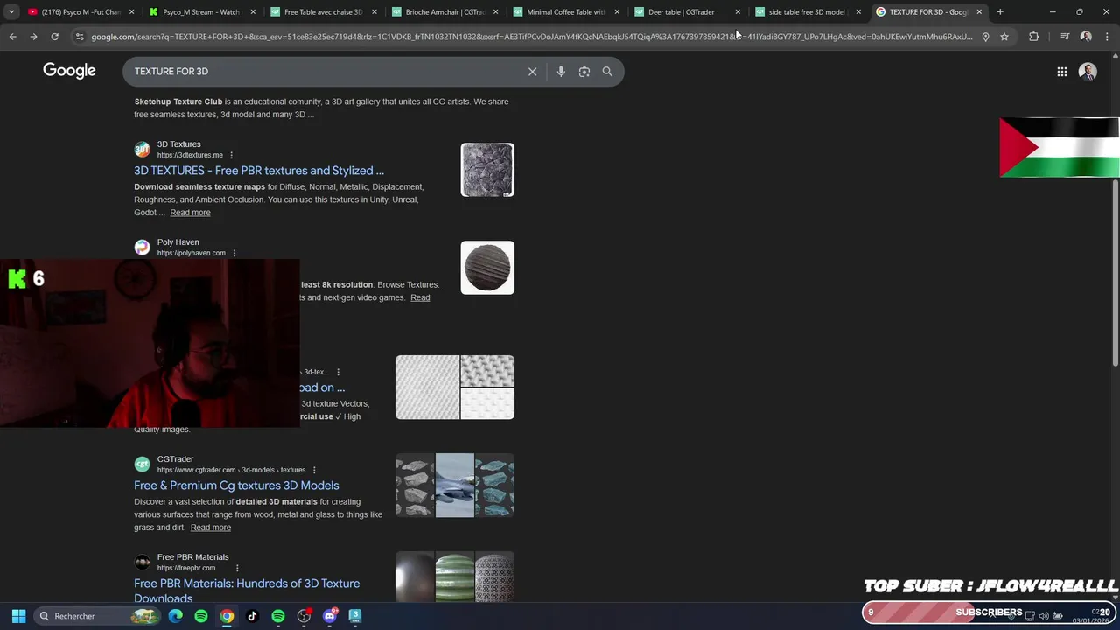The image size is (1120, 630).
Task: Open more options for 3D Textures result
Action: (231, 155)
